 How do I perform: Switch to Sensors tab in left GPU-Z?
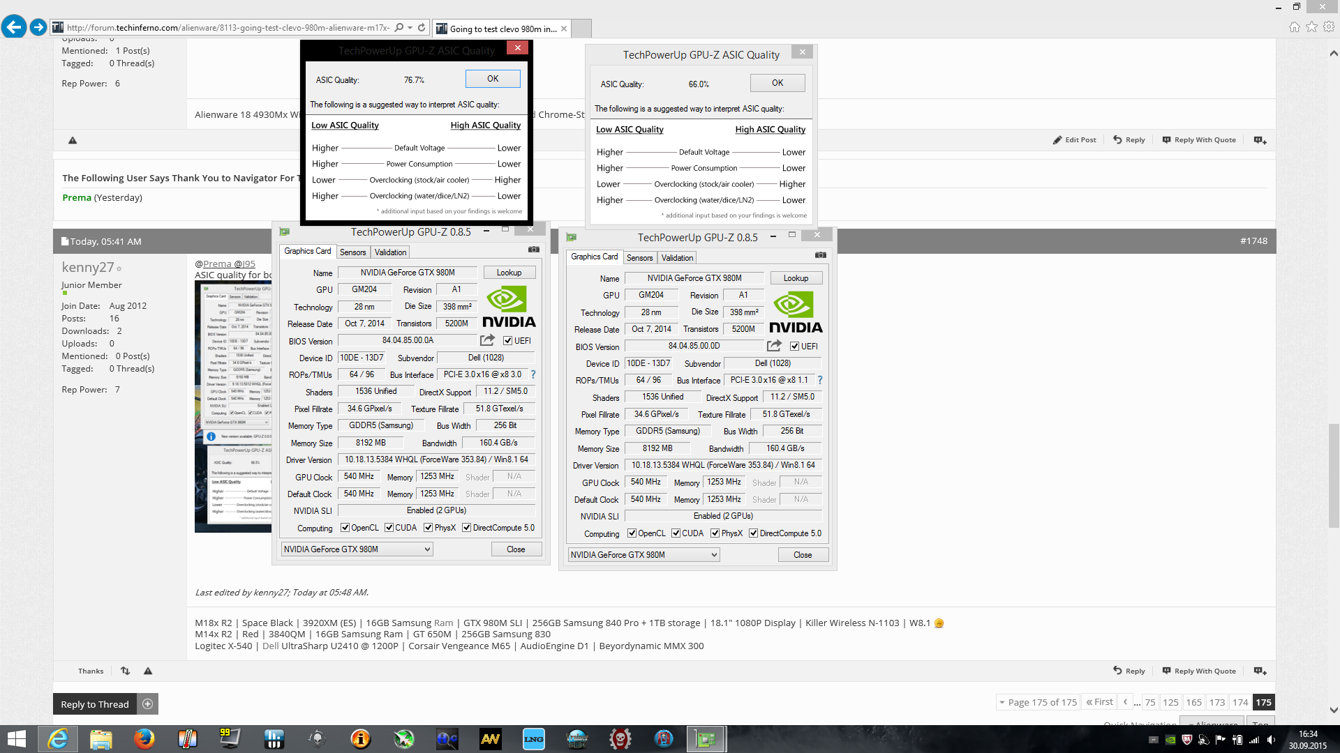[352, 252]
